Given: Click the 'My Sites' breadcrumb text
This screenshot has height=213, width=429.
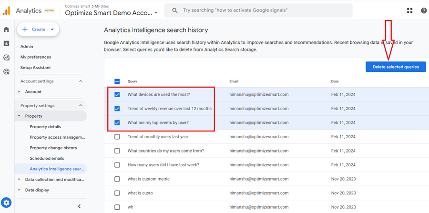Looking at the screenshot, I should point(102,6).
